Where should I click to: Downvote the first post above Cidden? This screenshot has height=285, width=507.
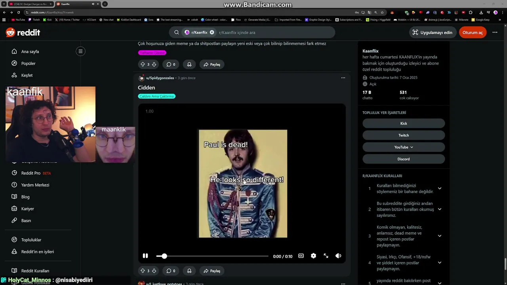[154, 64]
